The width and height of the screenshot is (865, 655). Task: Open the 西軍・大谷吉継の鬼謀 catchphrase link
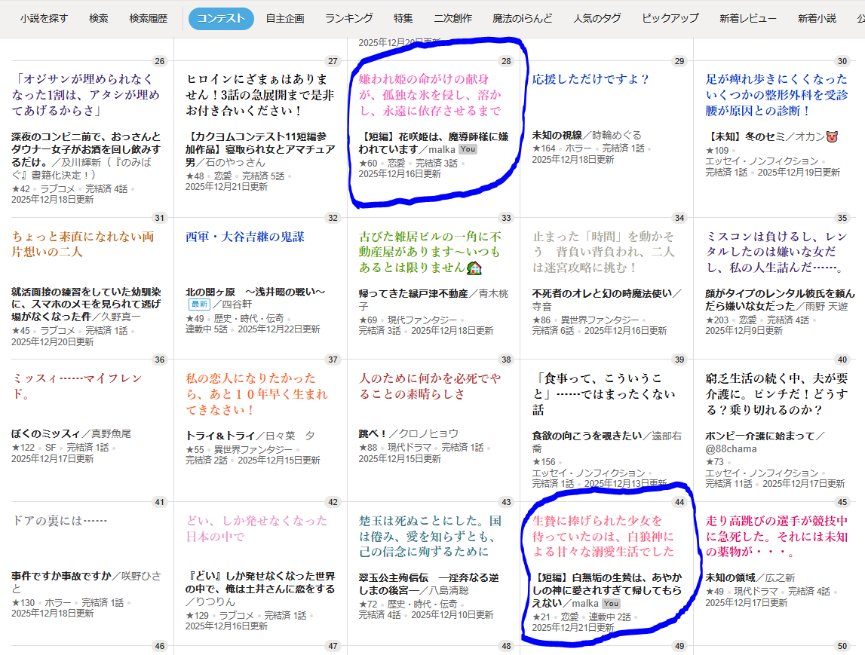tap(245, 237)
